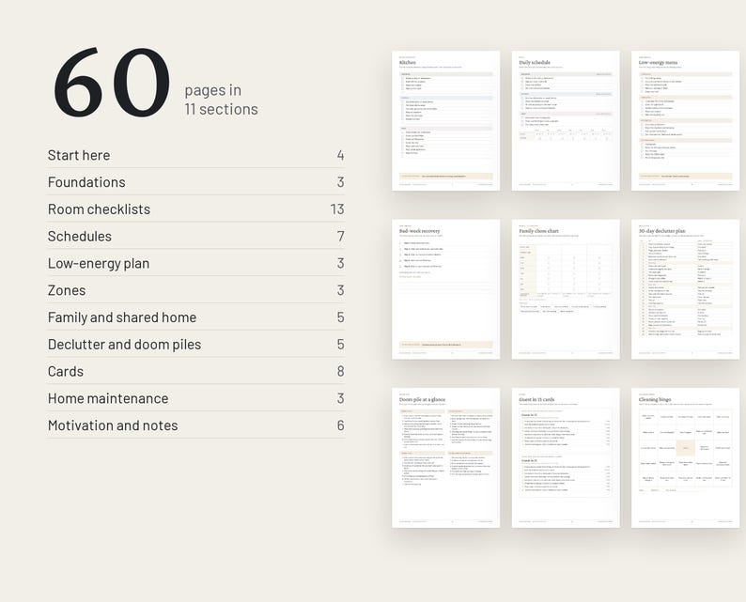Select the 'Zones' section label
This screenshot has width=746, height=602.
[67, 290]
